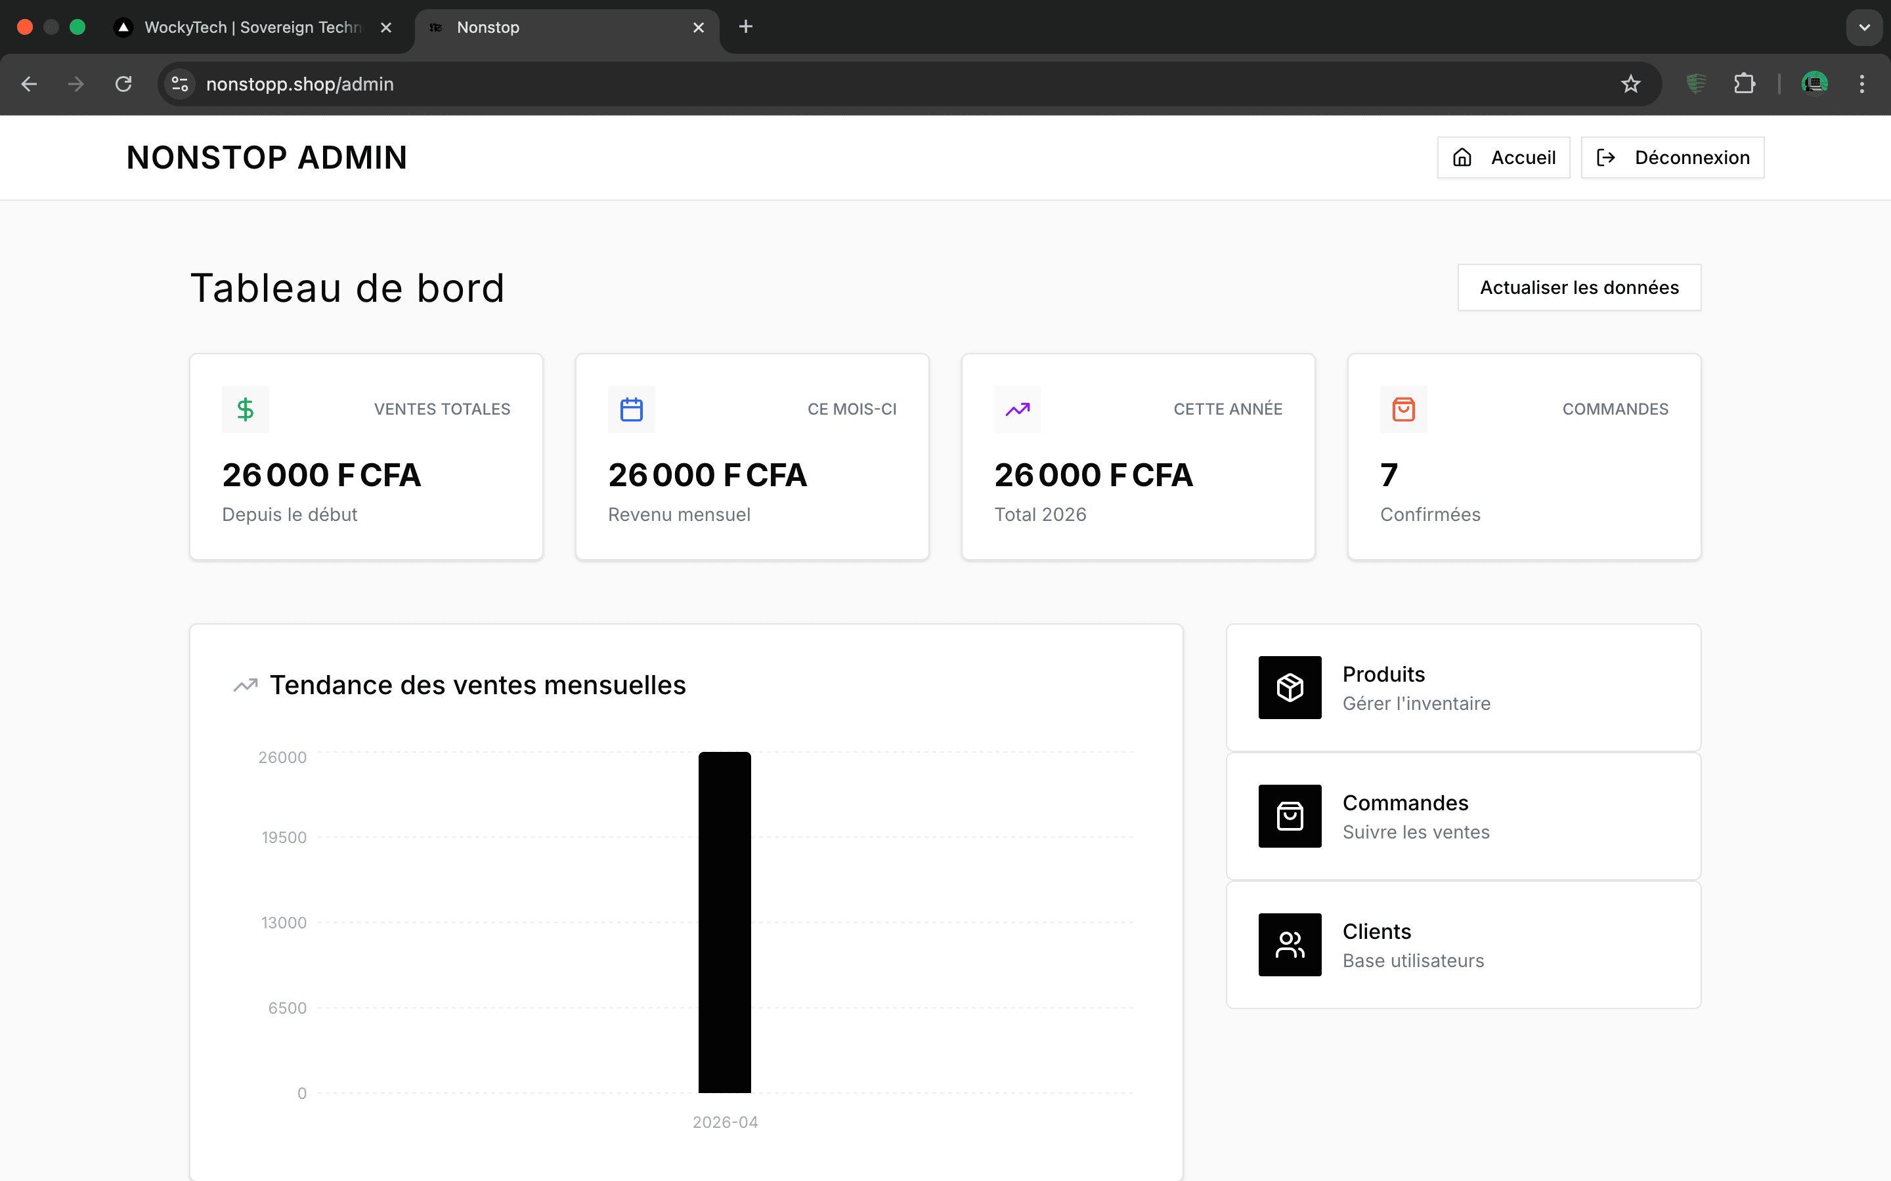Click the Confirmées caption
The height and width of the screenshot is (1181, 1891).
click(x=1430, y=515)
